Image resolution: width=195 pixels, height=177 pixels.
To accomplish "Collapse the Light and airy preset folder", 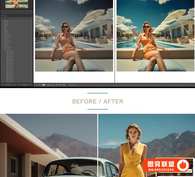I will [x=3, y=49].
